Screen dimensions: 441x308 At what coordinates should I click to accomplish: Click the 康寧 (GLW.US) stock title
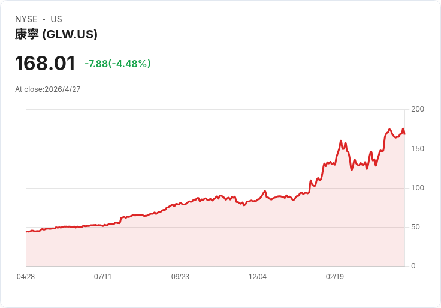tap(56, 34)
